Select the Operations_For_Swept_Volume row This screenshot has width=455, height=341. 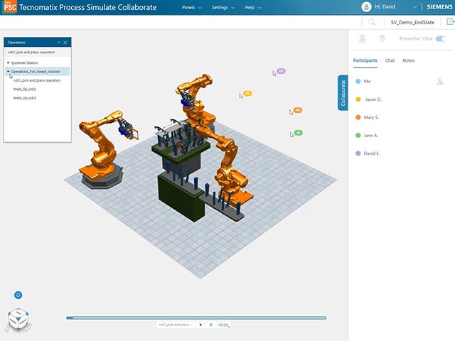38,71
